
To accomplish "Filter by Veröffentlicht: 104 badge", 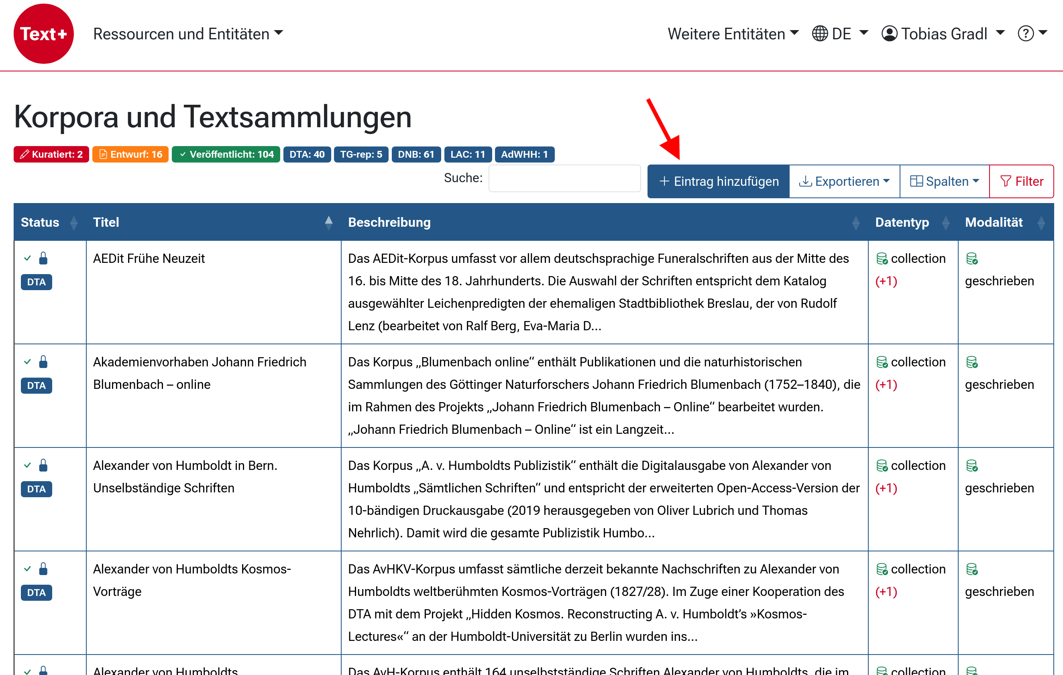I will coord(226,155).
